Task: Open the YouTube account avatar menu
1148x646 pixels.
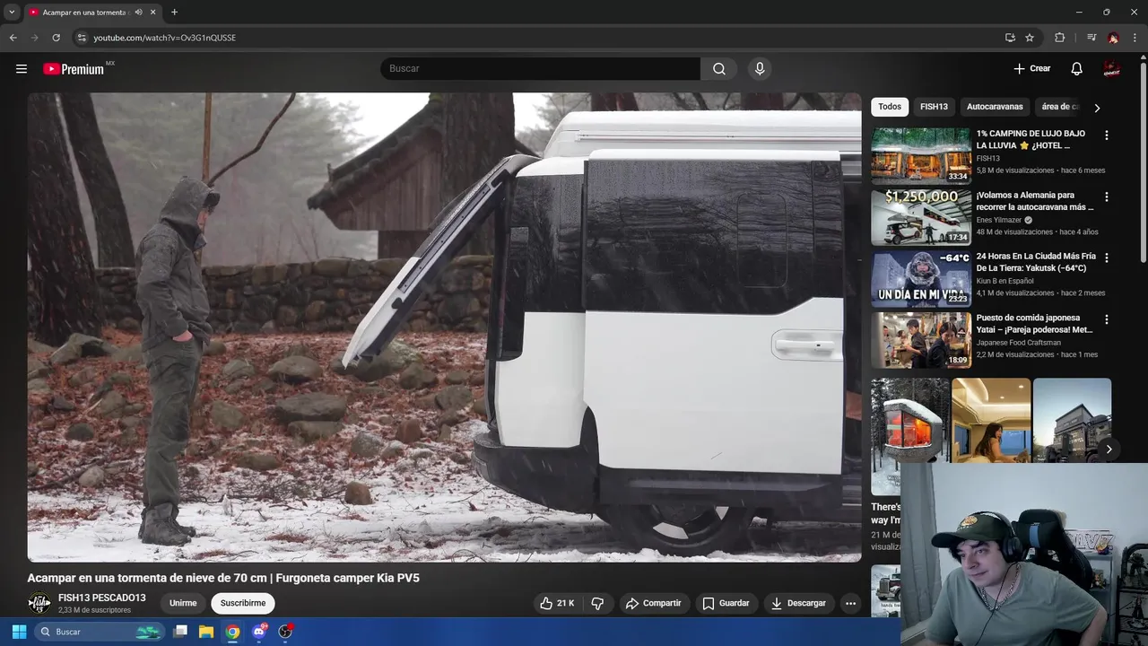Action: [1111, 69]
